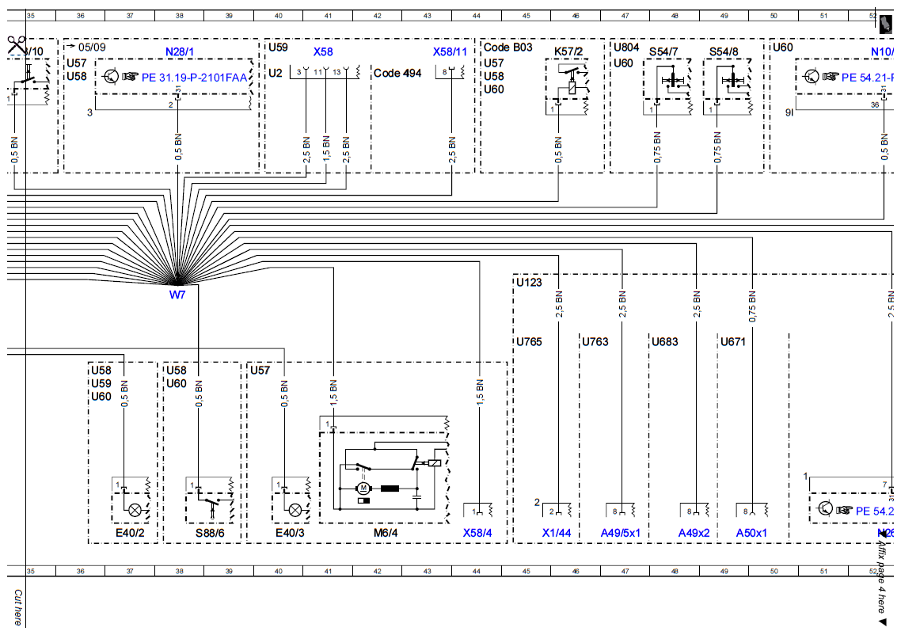Click the black arrow below Affix page 4 here
Viewport: 901px width, 635px height.
coord(882,622)
